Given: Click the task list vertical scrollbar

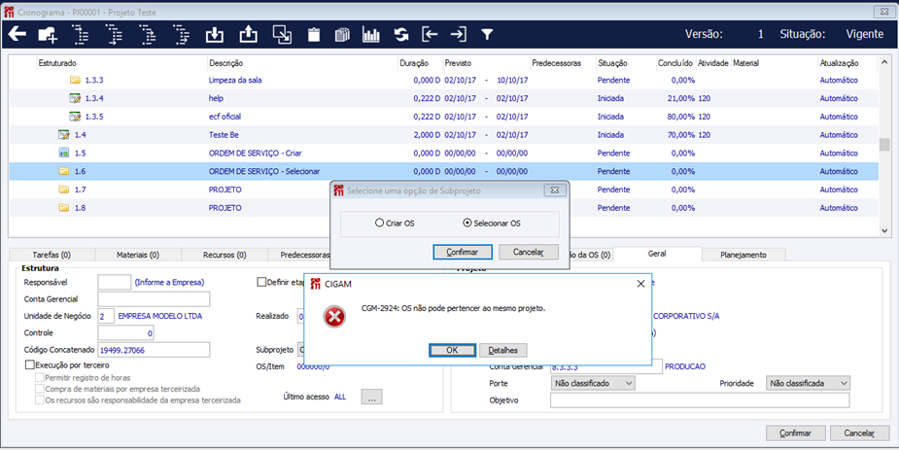Looking at the screenshot, I should 884,146.
